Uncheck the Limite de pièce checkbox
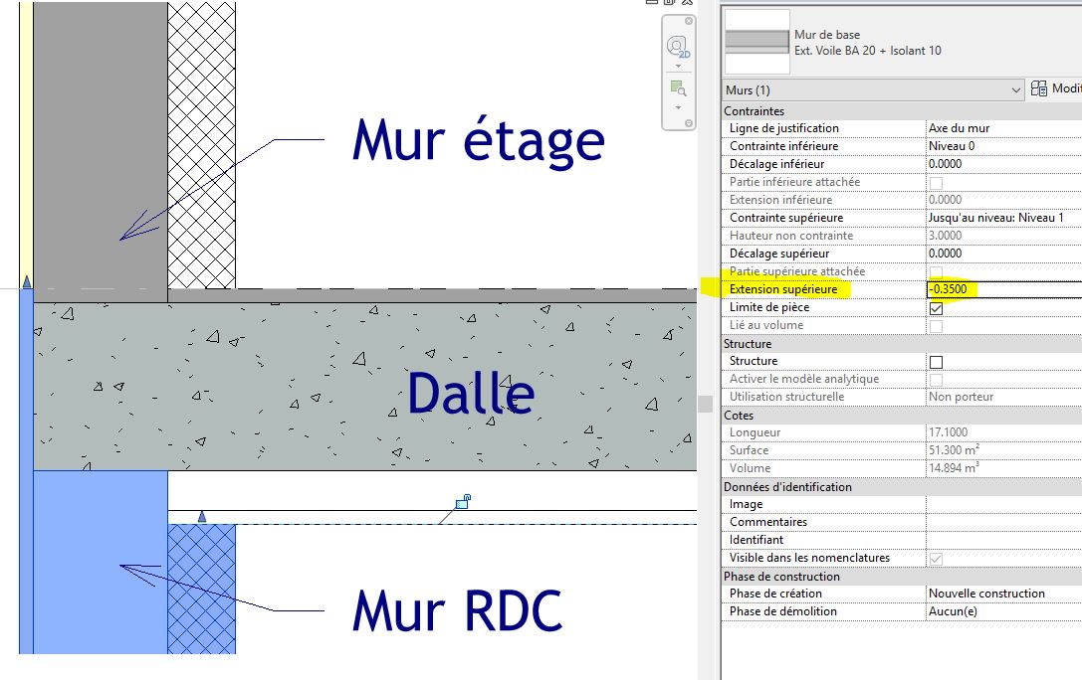 tap(936, 308)
